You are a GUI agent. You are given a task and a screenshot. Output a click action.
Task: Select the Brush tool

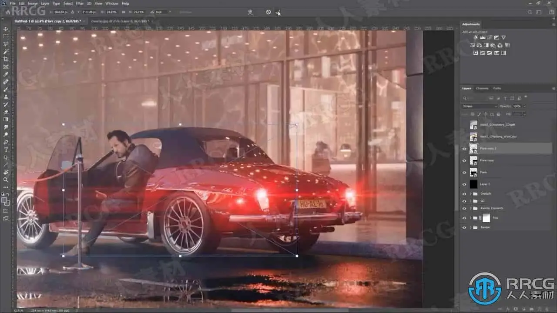[x=6, y=89]
